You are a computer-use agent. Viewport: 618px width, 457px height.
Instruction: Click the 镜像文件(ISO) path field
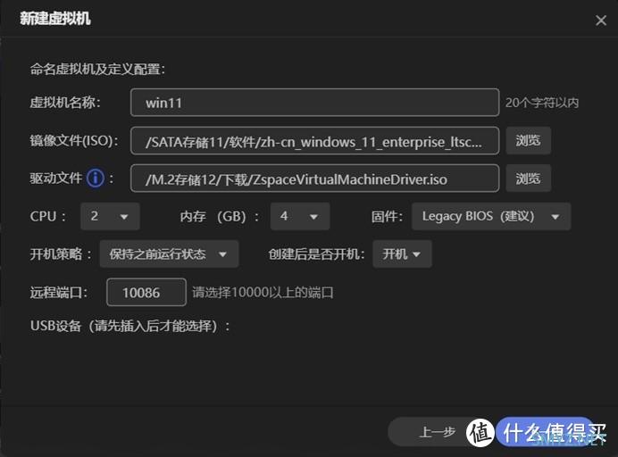(x=314, y=141)
